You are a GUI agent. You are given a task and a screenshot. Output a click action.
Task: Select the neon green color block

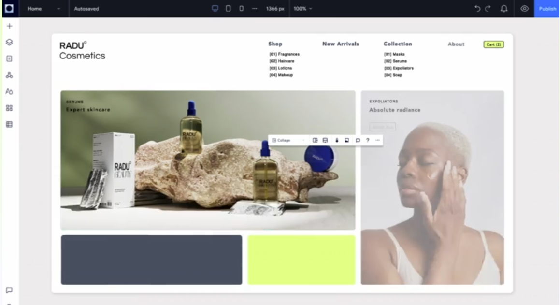point(301,259)
